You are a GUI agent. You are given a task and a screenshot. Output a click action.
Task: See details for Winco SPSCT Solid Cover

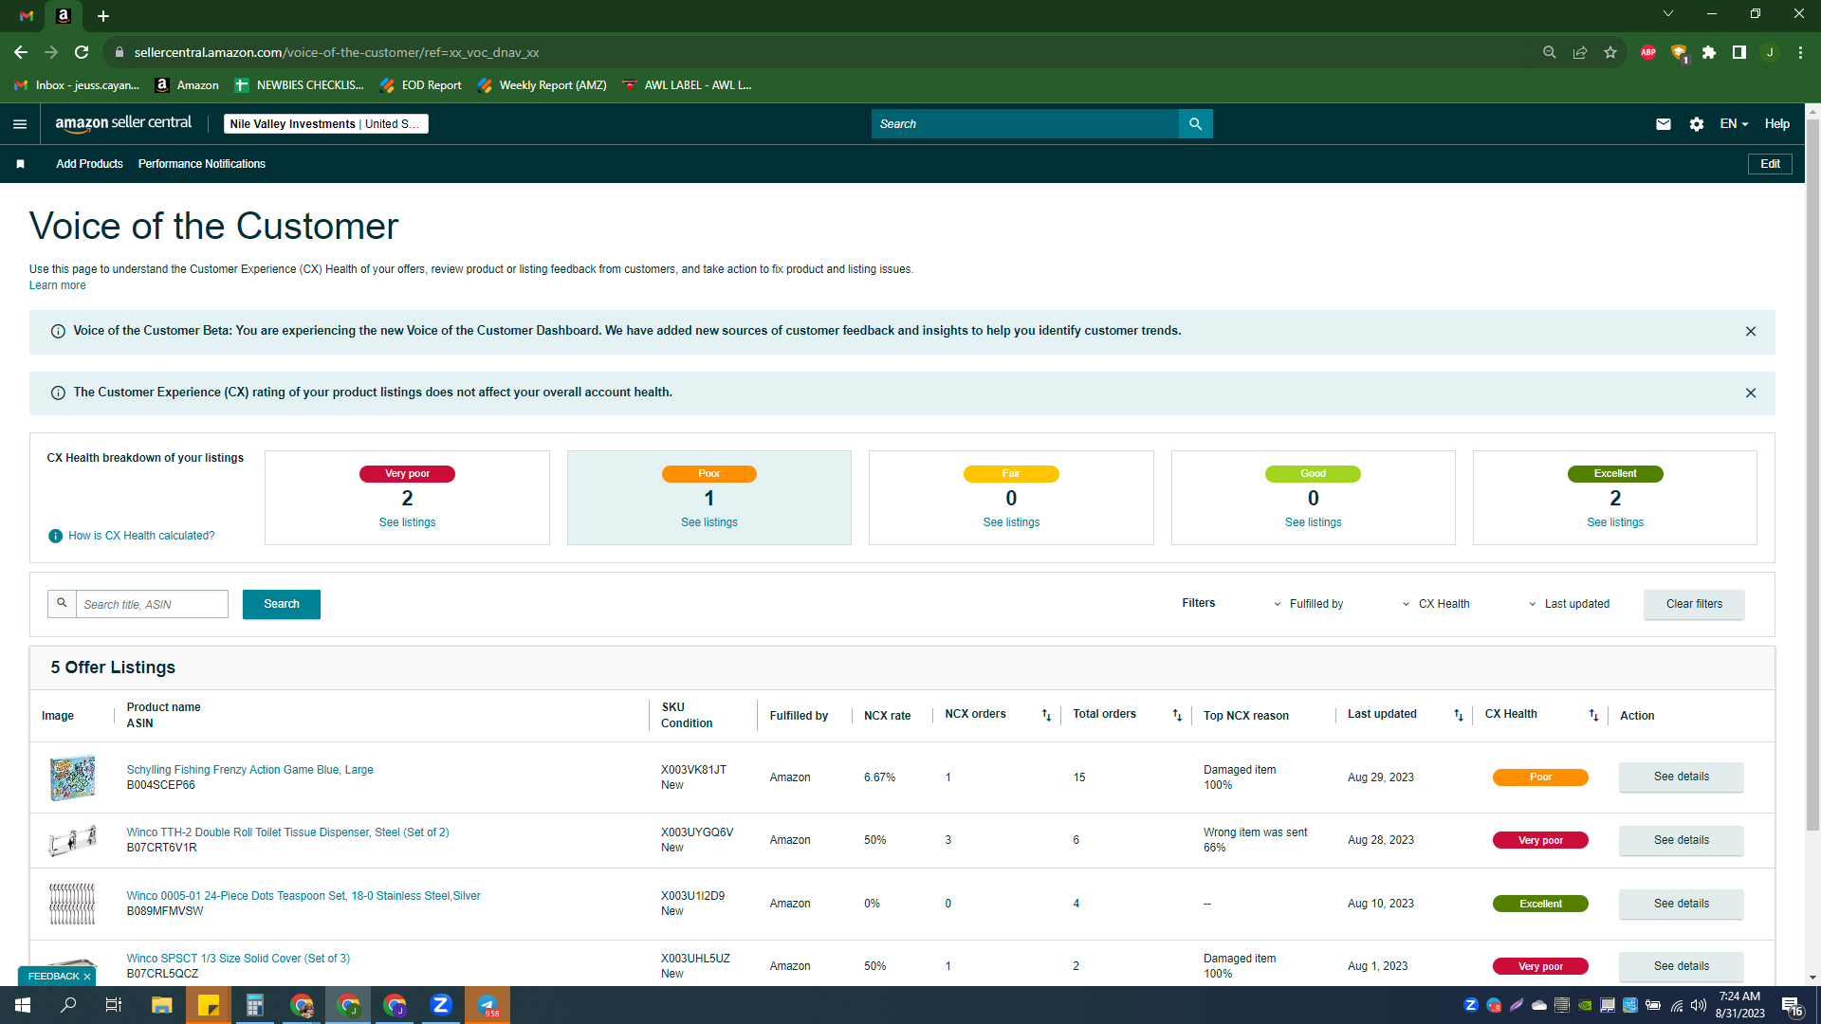click(1681, 967)
